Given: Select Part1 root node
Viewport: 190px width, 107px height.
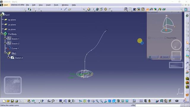Looking at the screenshot, I should [7, 15].
